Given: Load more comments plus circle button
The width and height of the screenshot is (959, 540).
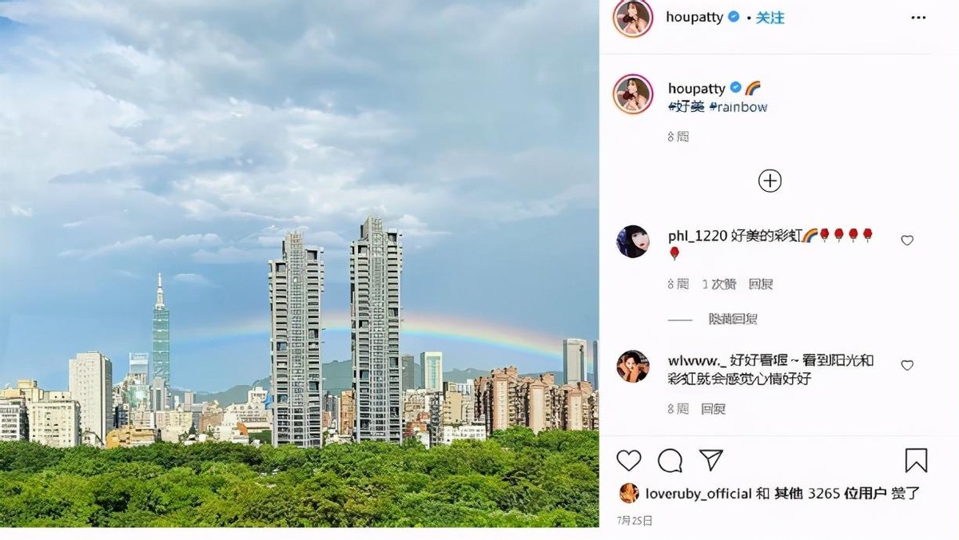Looking at the screenshot, I should point(770,181).
